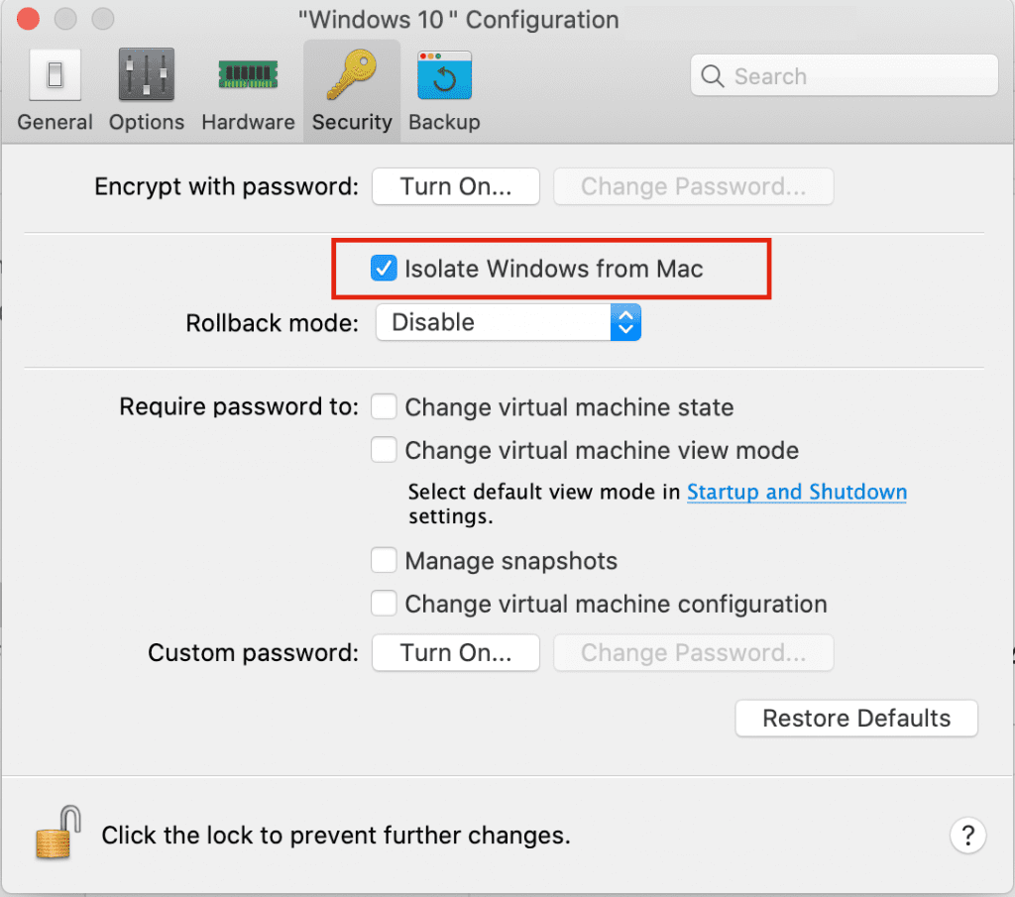The height and width of the screenshot is (897, 1015).
Task: Open the Backup icon in toolbar
Action: tap(444, 77)
